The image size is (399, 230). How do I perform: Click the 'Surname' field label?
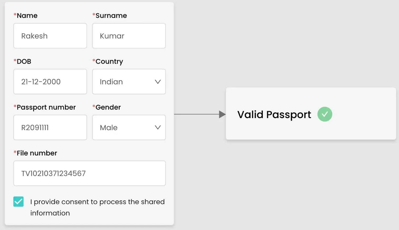tap(111, 16)
